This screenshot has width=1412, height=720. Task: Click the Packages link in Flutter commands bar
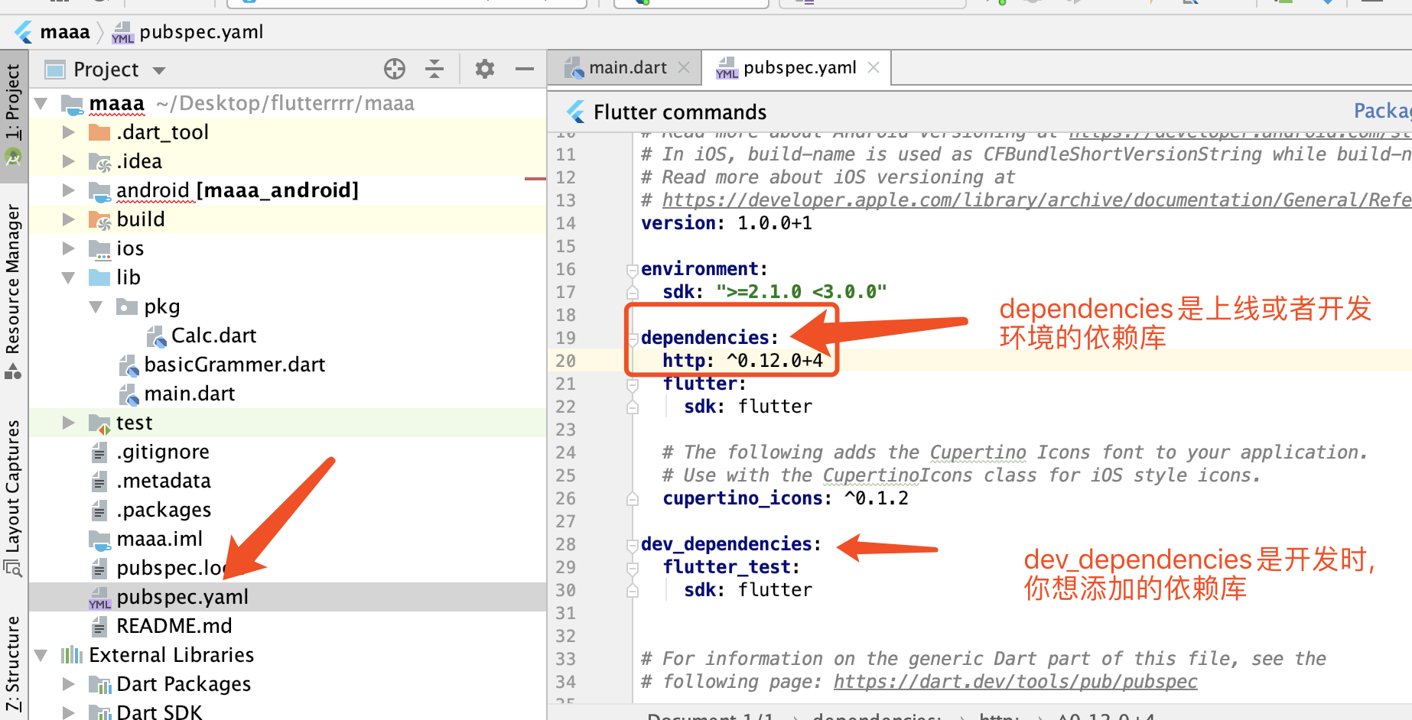(1382, 112)
